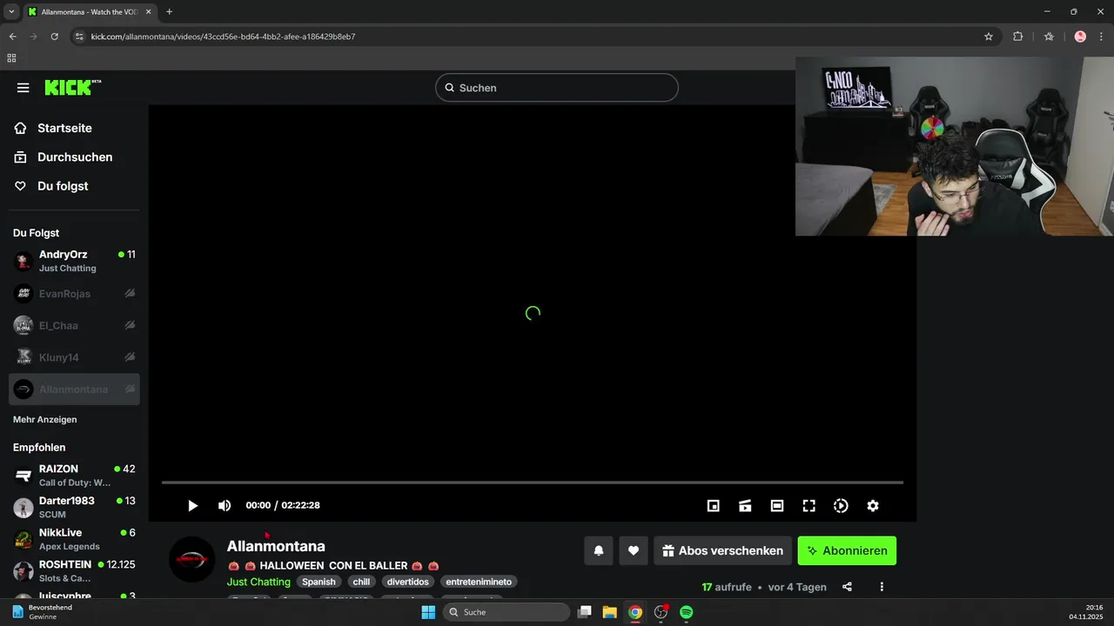Open tab search dropdown
The height and width of the screenshot is (626, 1114).
point(11,12)
